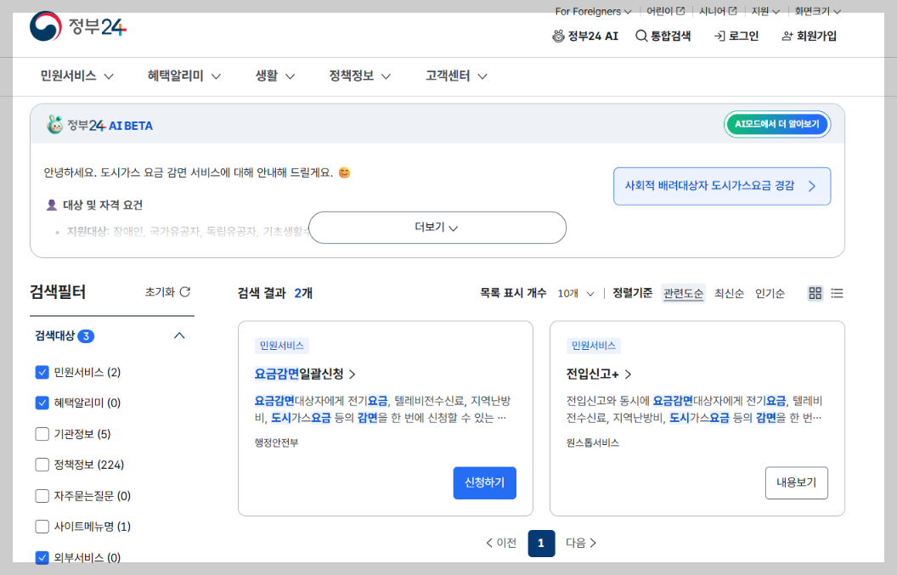
Task: Open the 고객센터 menu
Action: (x=456, y=76)
